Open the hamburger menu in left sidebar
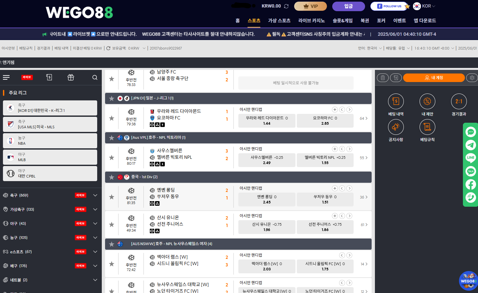Image resolution: width=478 pixels, height=293 pixels. point(6,77)
